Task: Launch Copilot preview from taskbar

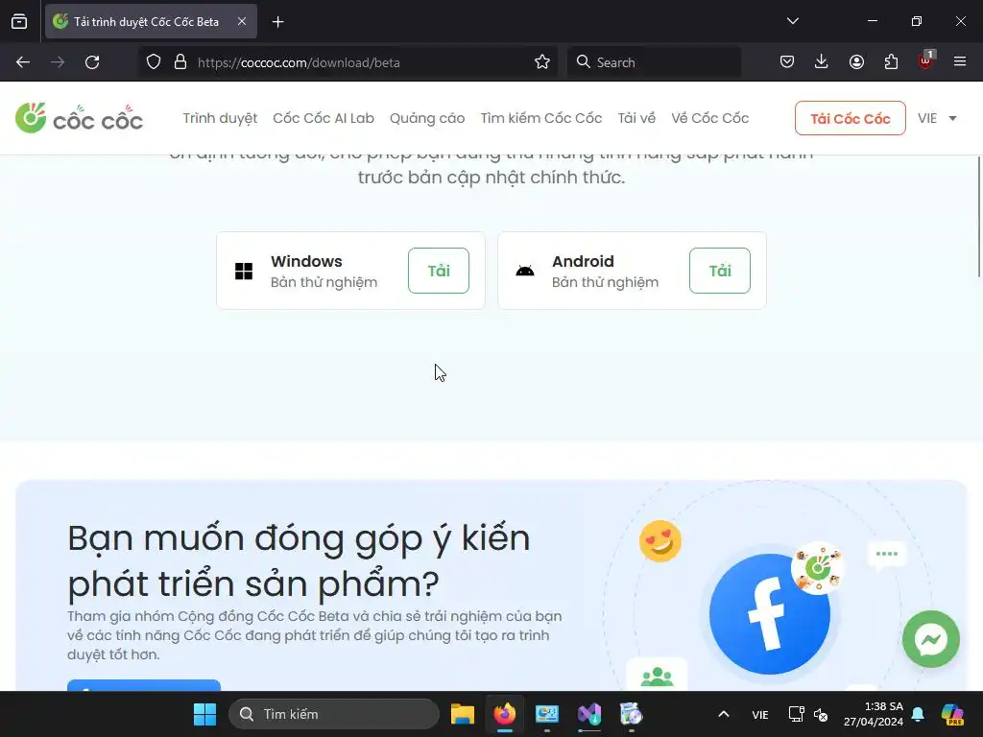Action: 952,714
